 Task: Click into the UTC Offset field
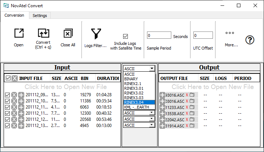203,35
